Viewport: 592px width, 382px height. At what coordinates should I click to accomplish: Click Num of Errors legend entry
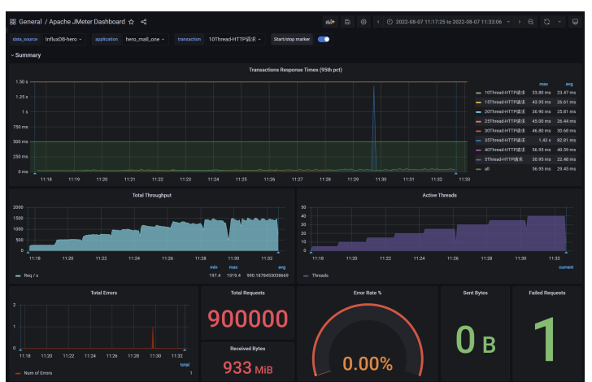pyautogui.click(x=37, y=373)
